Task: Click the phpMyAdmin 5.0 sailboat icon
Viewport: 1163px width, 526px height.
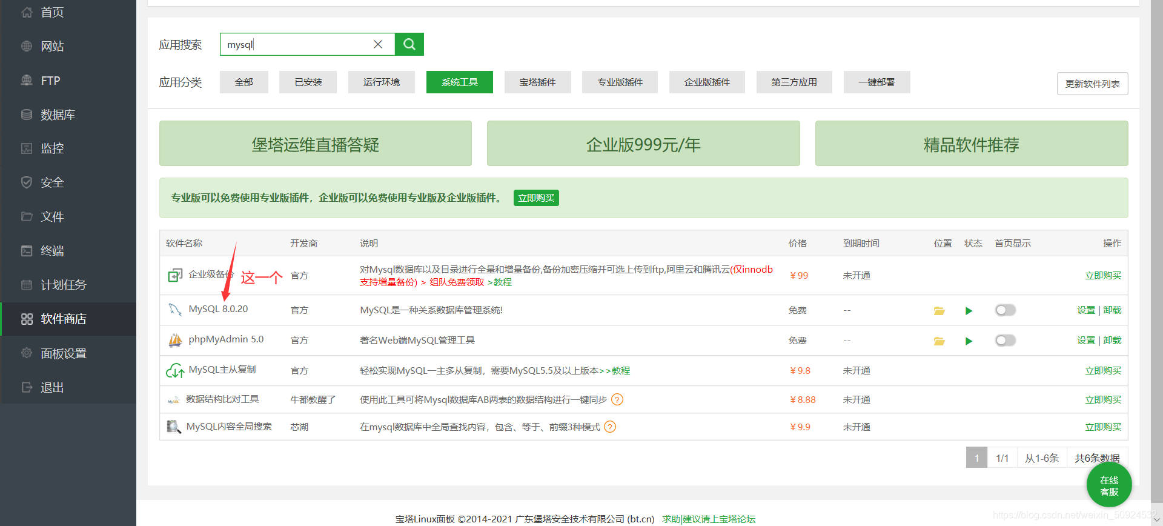Action: pyautogui.click(x=175, y=340)
